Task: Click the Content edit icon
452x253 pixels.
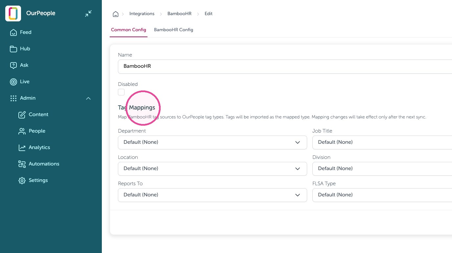Action: click(22, 114)
